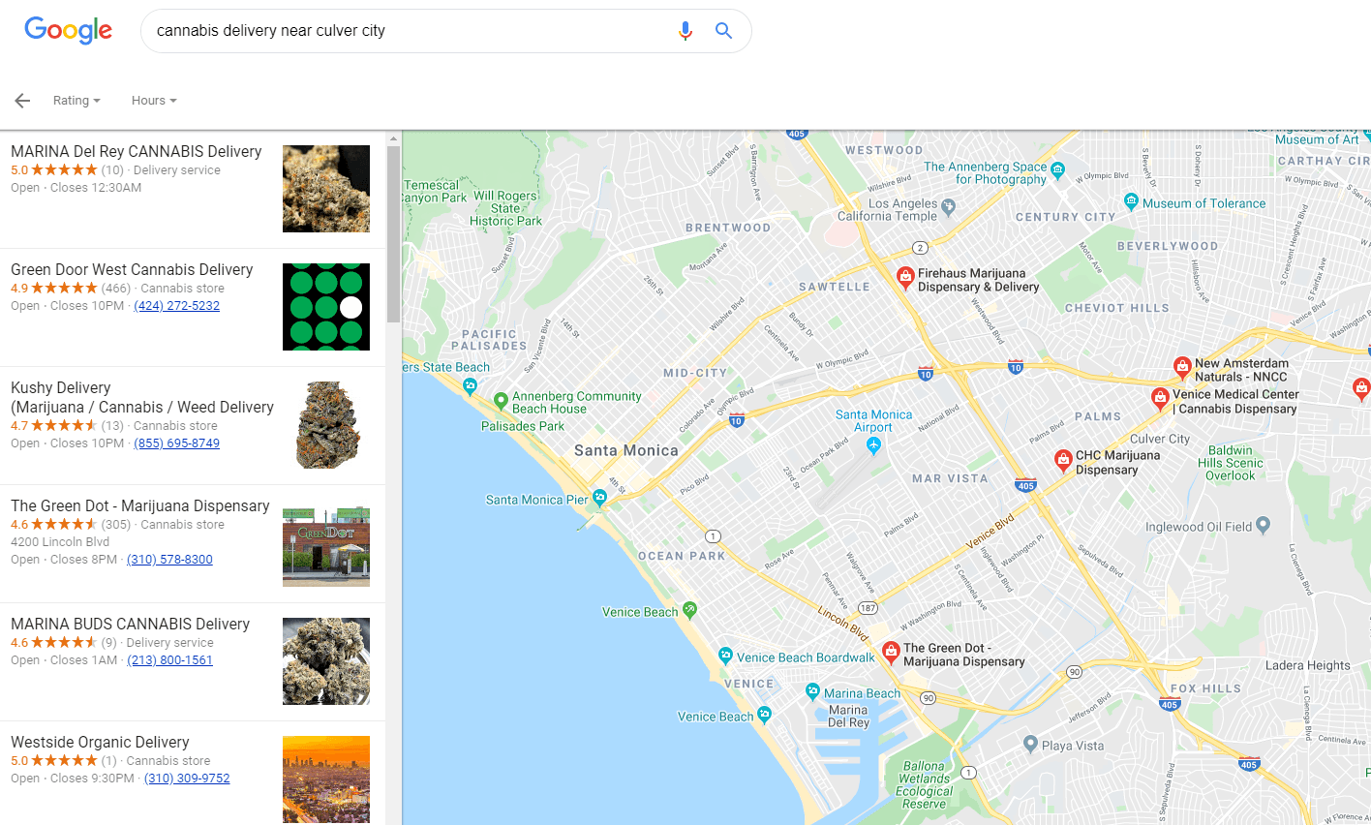
Task: Click Will Rogers State Historic Park label
Action: coord(505,208)
